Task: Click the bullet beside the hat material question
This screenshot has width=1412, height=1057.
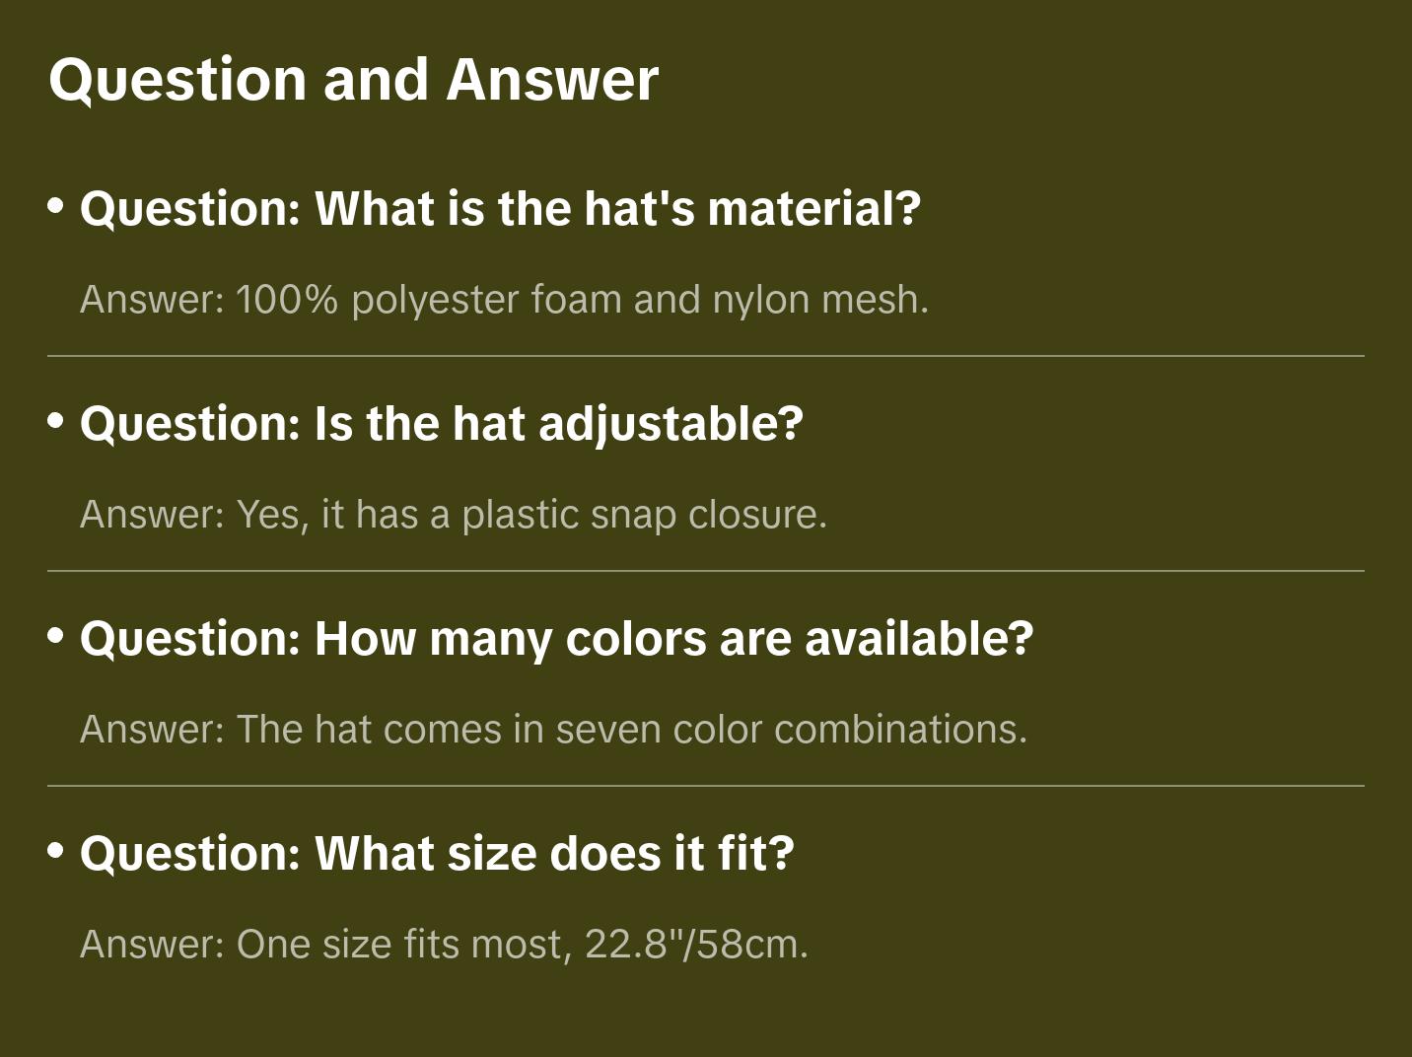Action: [x=56, y=206]
